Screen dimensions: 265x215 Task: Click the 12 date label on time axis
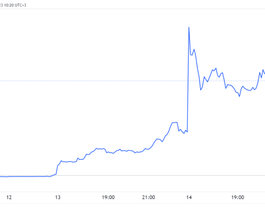(x=9, y=197)
